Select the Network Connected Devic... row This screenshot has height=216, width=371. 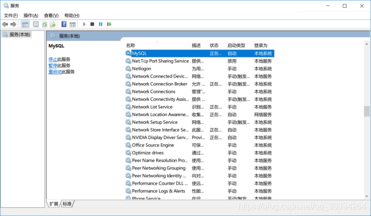point(200,76)
